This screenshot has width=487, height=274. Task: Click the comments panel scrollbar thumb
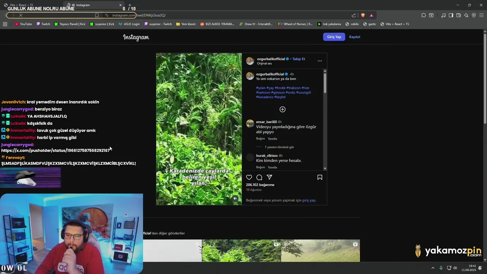point(325,83)
